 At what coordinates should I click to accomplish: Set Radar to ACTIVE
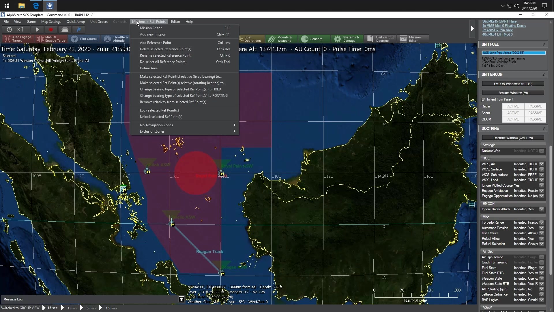coord(513,106)
